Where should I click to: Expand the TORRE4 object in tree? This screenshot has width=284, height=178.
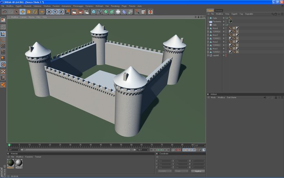[x=208, y=31]
